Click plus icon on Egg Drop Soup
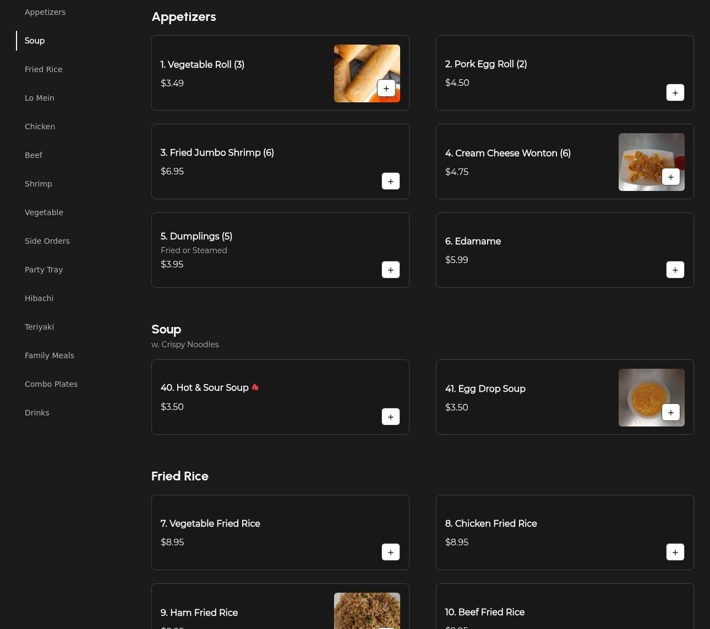The image size is (710, 629). point(670,413)
